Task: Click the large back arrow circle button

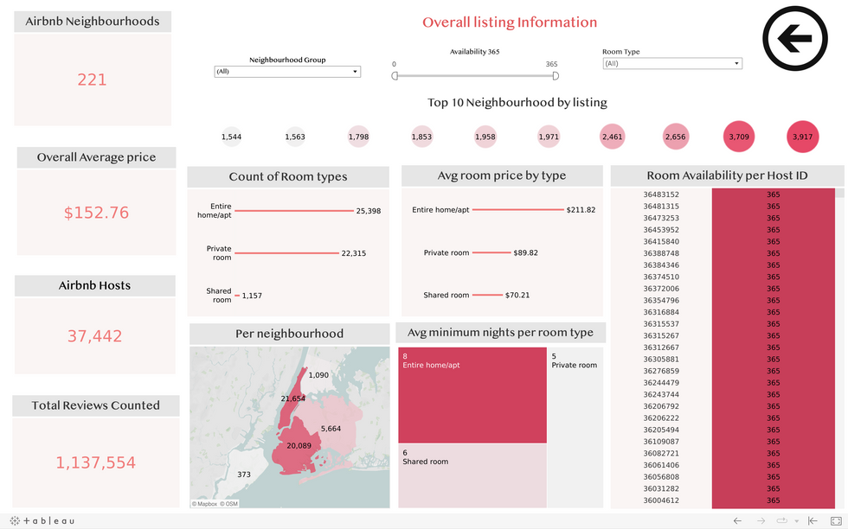Action: point(794,38)
